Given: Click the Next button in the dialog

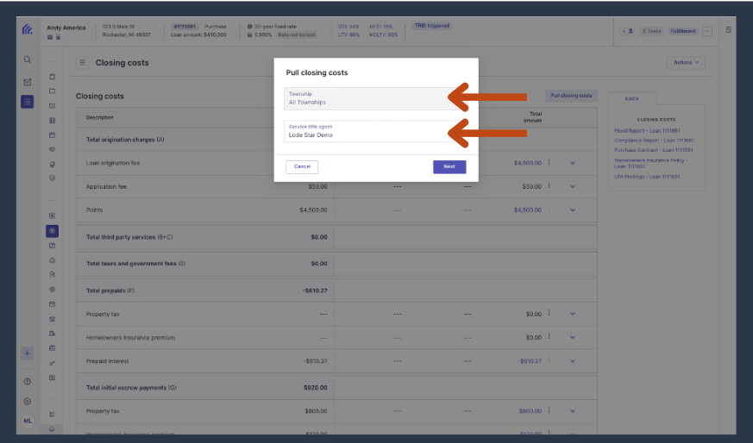Looking at the screenshot, I should point(449,166).
